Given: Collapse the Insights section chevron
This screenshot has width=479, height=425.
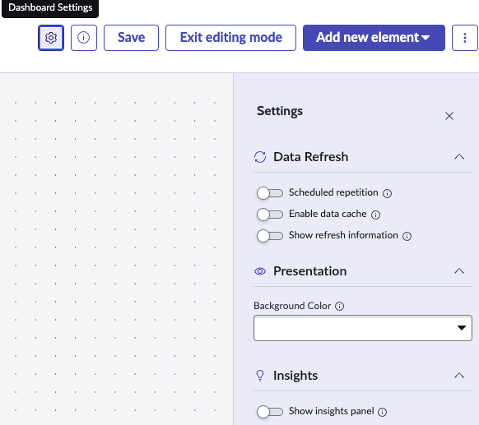Looking at the screenshot, I should tap(459, 376).
